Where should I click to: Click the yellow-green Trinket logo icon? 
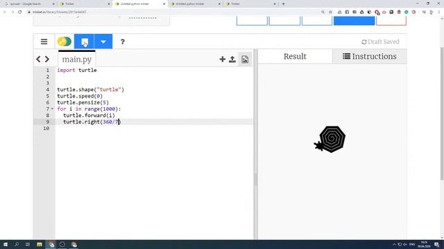point(65,41)
